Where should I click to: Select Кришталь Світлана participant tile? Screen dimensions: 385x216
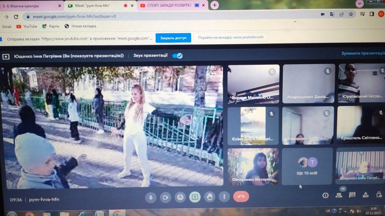[361, 125]
